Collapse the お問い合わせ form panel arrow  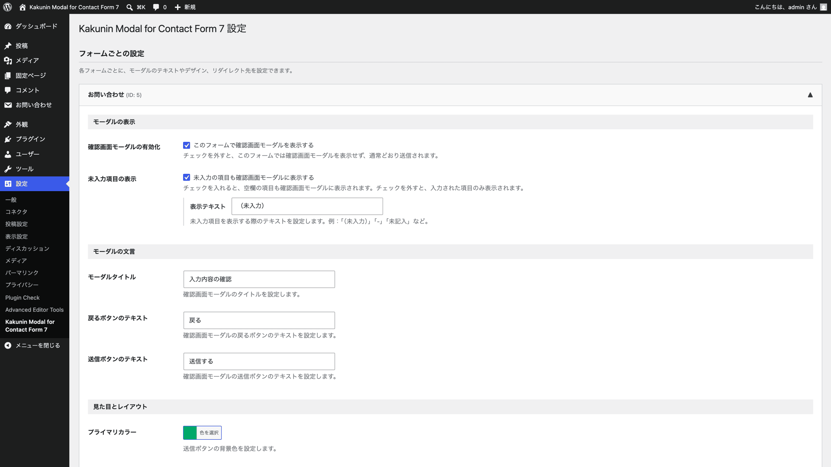[x=810, y=95]
